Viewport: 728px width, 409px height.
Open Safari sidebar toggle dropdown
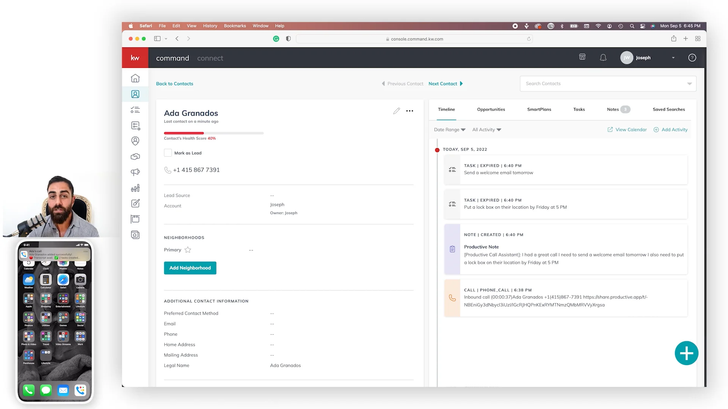click(x=166, y=39)
